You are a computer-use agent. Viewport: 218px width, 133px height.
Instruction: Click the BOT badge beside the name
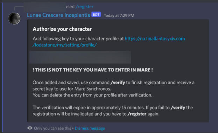coord(96,15)
